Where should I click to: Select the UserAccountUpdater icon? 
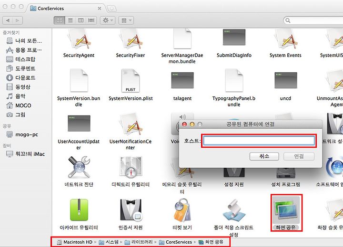pyautogui.click(x=79, y=123)
